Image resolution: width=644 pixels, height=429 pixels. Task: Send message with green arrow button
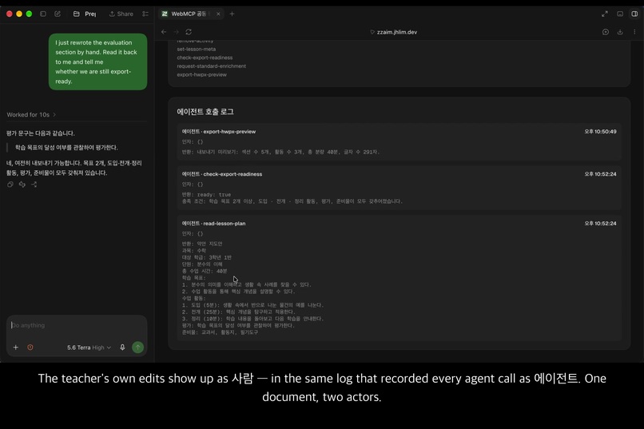pos(138,348)
